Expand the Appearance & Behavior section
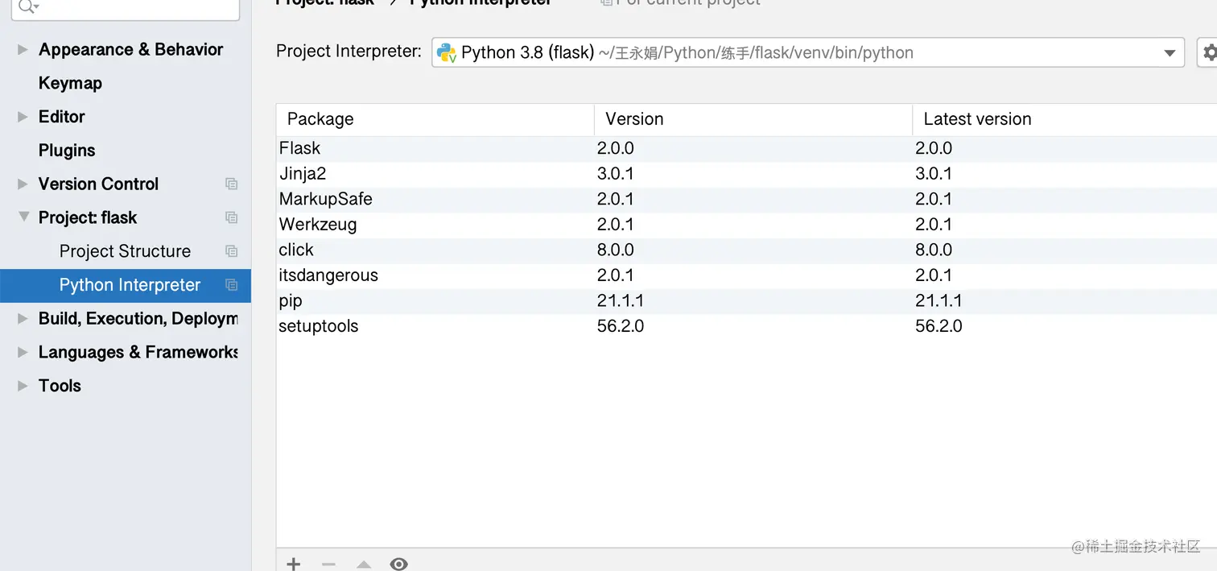 23,50
